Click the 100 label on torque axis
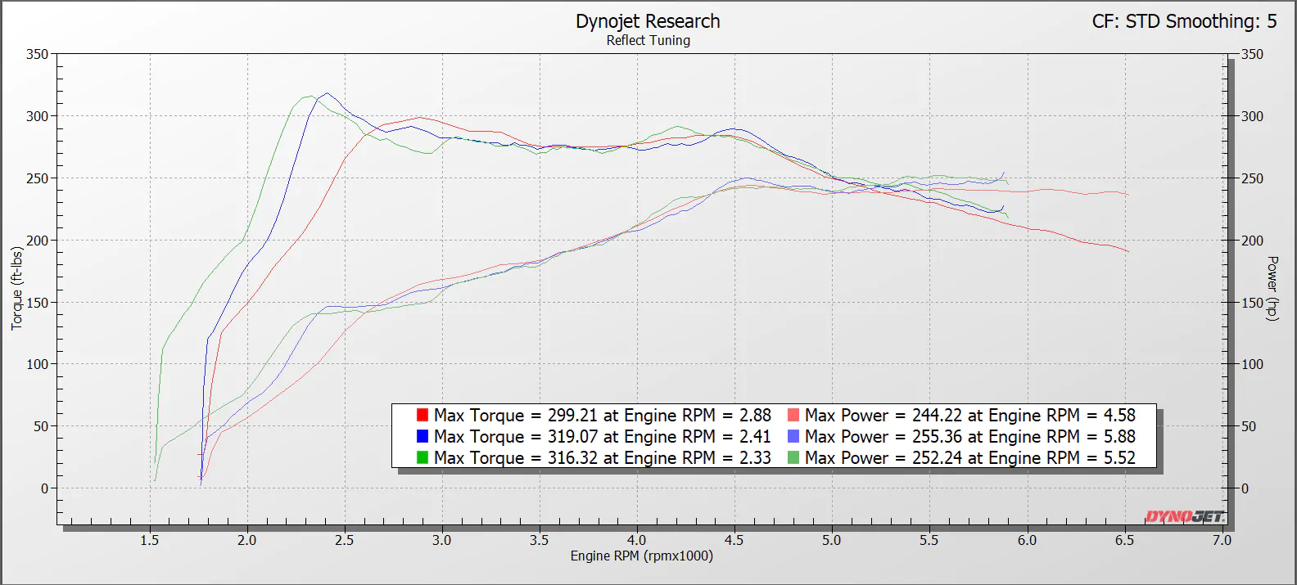Screen dimensions: 1297x585 [x=37, y=364]
